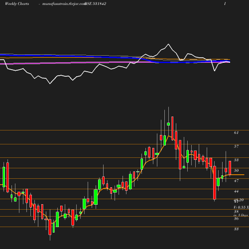Click the white indicator line's lowest trough
Viewport: 249px width, 249px height.
click(50, 84)
